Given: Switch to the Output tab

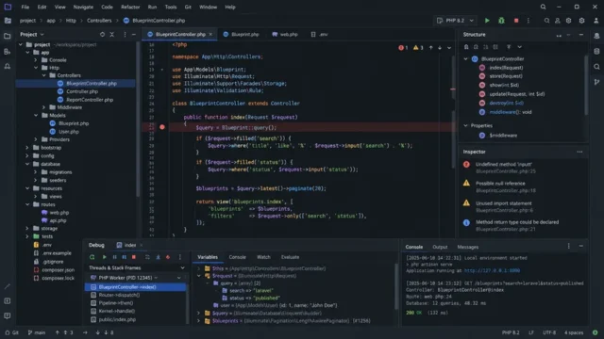Looking at the screenshot, I should pos(440,247).
